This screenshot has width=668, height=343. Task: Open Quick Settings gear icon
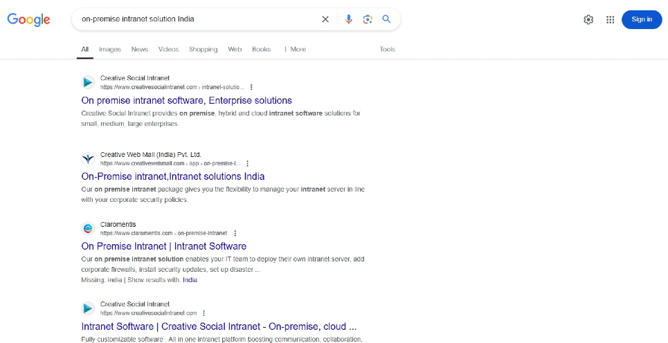pyautogui.click(x=588, y=19)
